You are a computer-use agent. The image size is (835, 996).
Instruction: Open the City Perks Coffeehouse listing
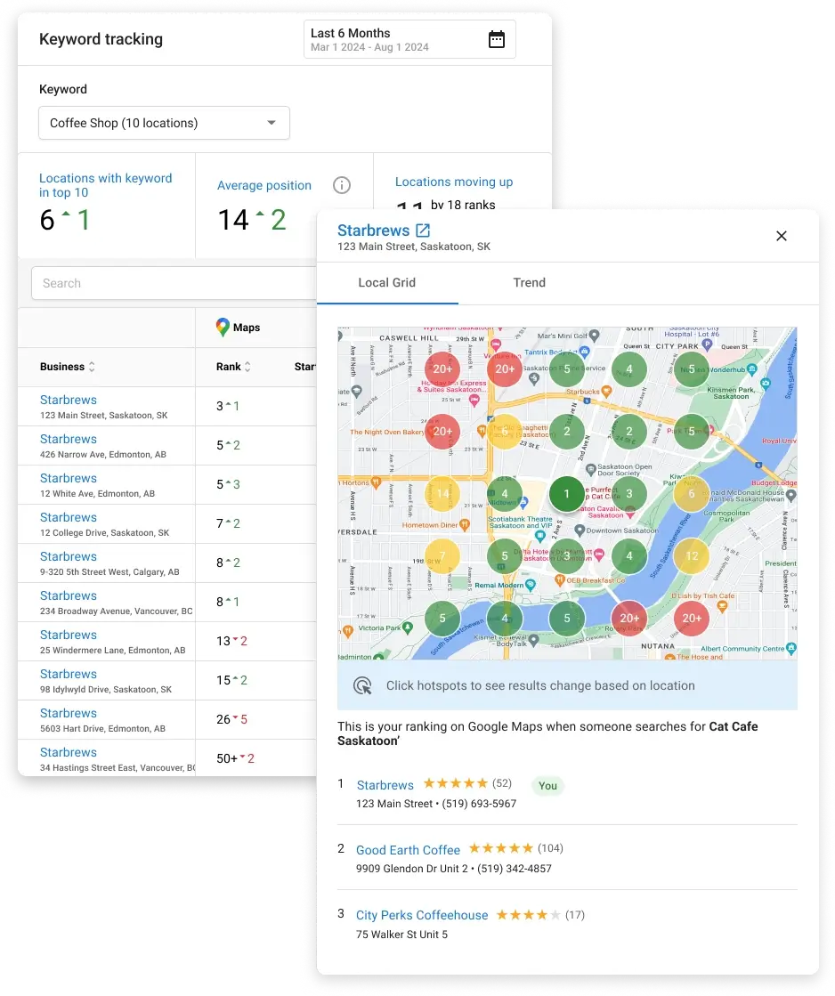pos(421,915)
